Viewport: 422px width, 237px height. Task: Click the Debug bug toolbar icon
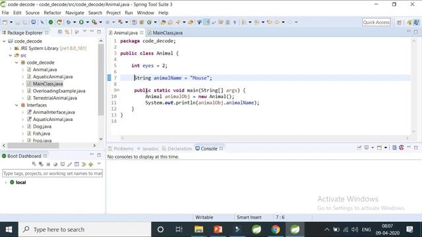tap(69, 22)
